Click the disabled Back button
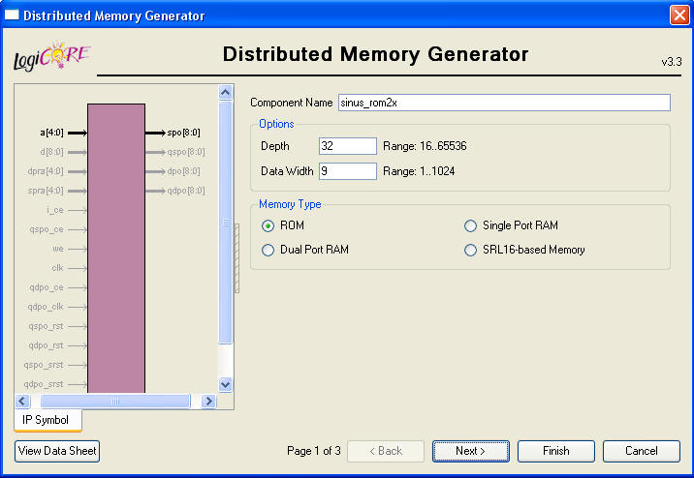694x478 pixels. click(x=386, y=451)
